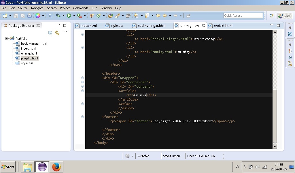Click the Open Perspective icon
This screenshot has height=173, width=295.
[271, 16]
